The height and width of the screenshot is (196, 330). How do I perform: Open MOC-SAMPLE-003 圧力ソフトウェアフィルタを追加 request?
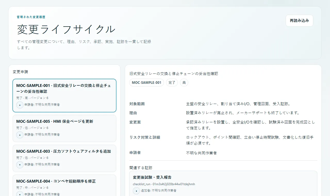click(x=64, y=158)
